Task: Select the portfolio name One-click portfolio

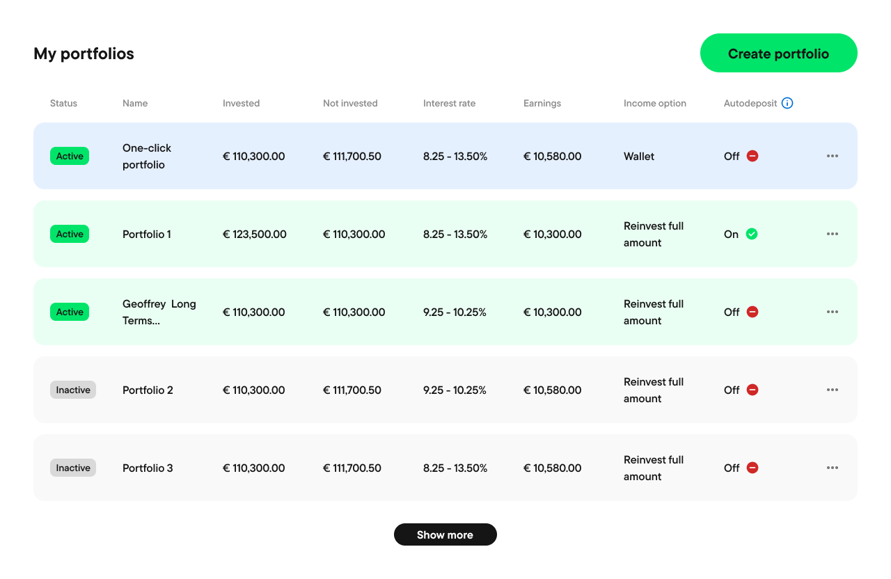Action: (x=146, y=156)
